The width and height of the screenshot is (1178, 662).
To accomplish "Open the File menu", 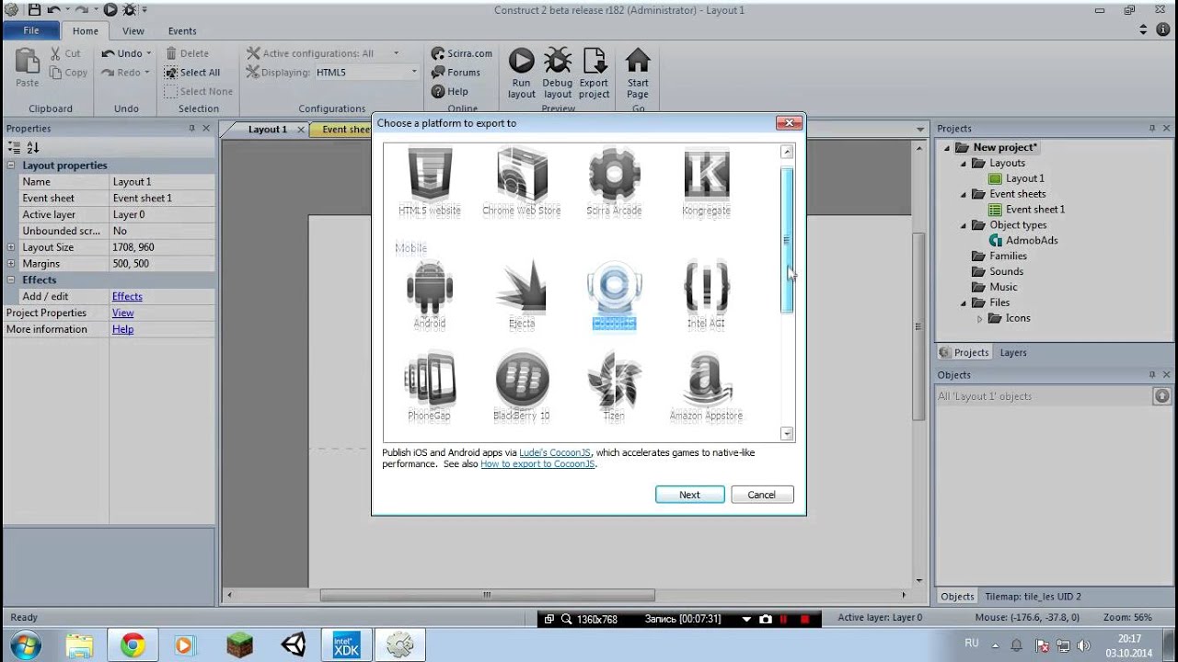I will [31, 30].
